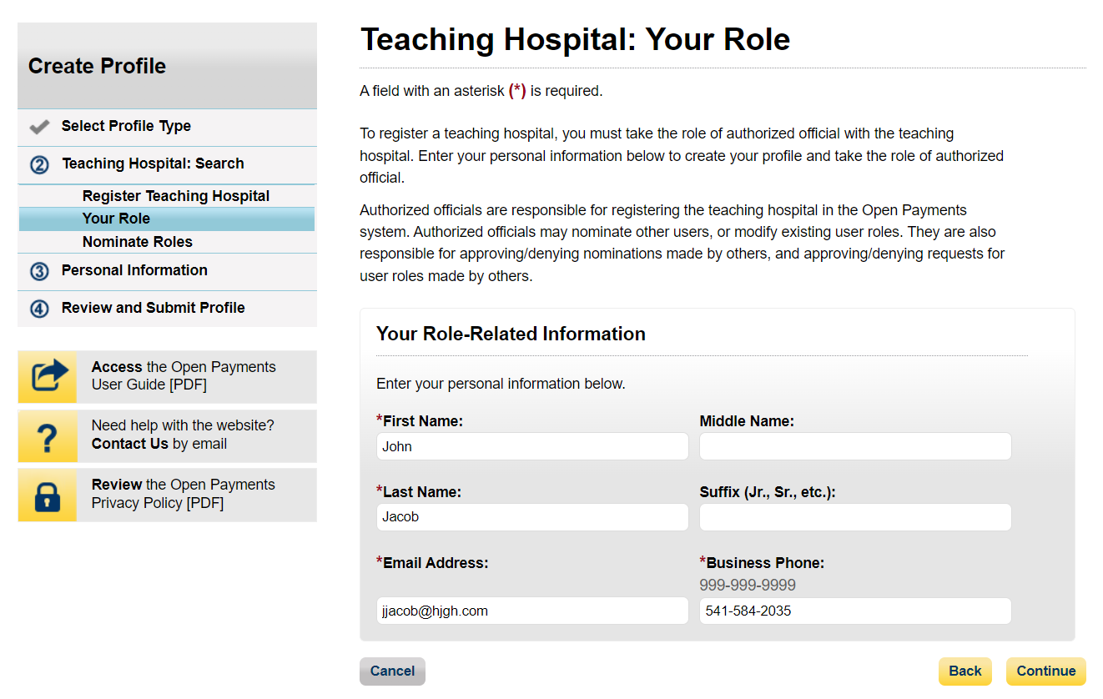Open Personal Information step
The height and width of the screenshot is (699, 1103).
point(134,270)
